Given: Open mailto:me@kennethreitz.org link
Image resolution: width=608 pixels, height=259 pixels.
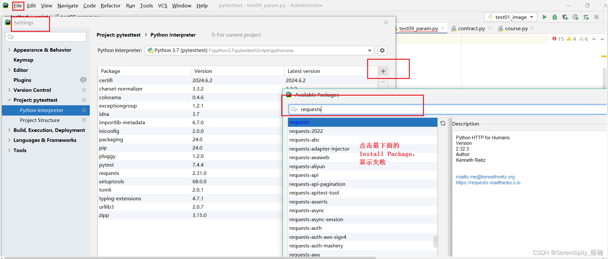Looking at the screenshot, I should (x=485, y=177).
